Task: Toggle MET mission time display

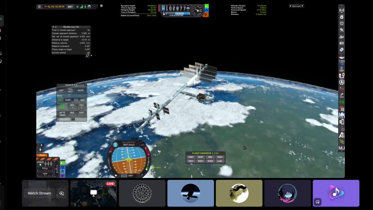Action: (70, 7)
